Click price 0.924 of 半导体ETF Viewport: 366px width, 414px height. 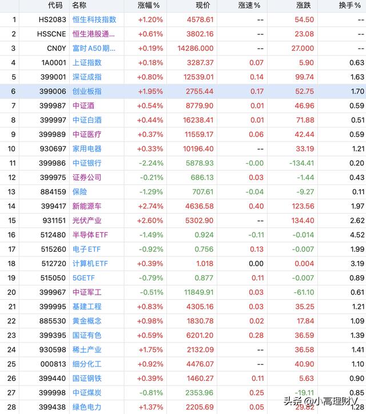[x=204, y=235]
